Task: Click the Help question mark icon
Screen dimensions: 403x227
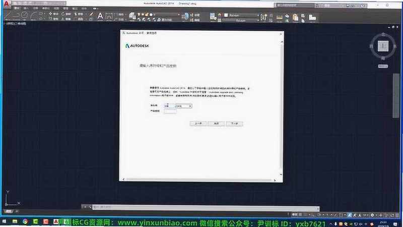Action: [362, 6]
